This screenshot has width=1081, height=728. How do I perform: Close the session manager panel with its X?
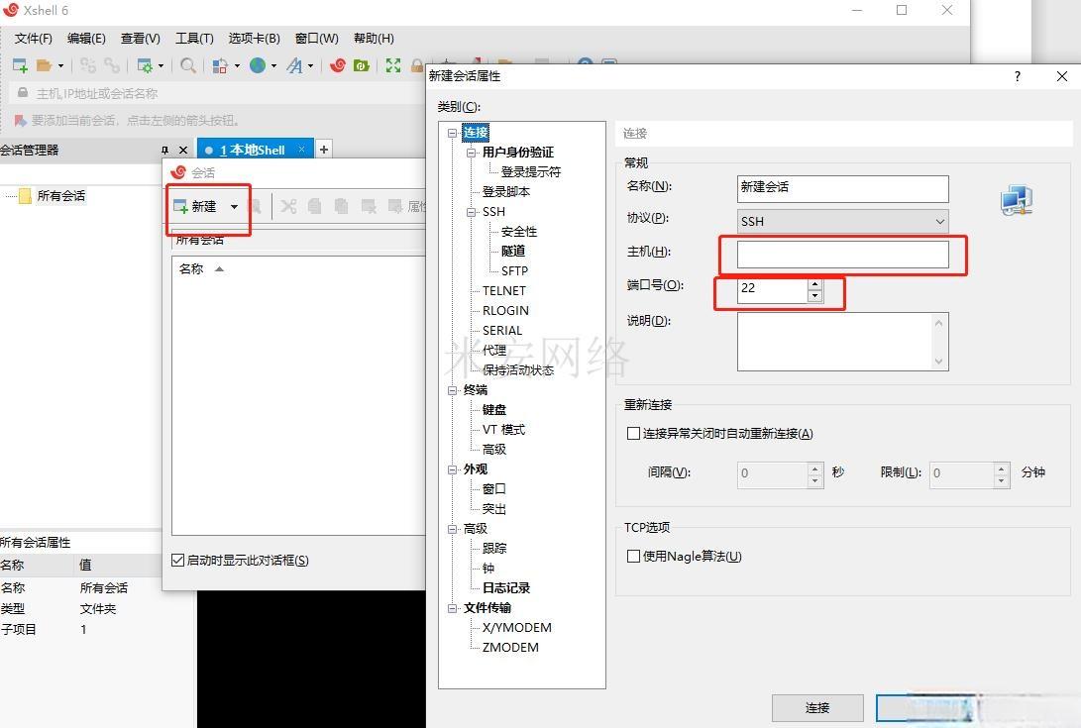182,150
